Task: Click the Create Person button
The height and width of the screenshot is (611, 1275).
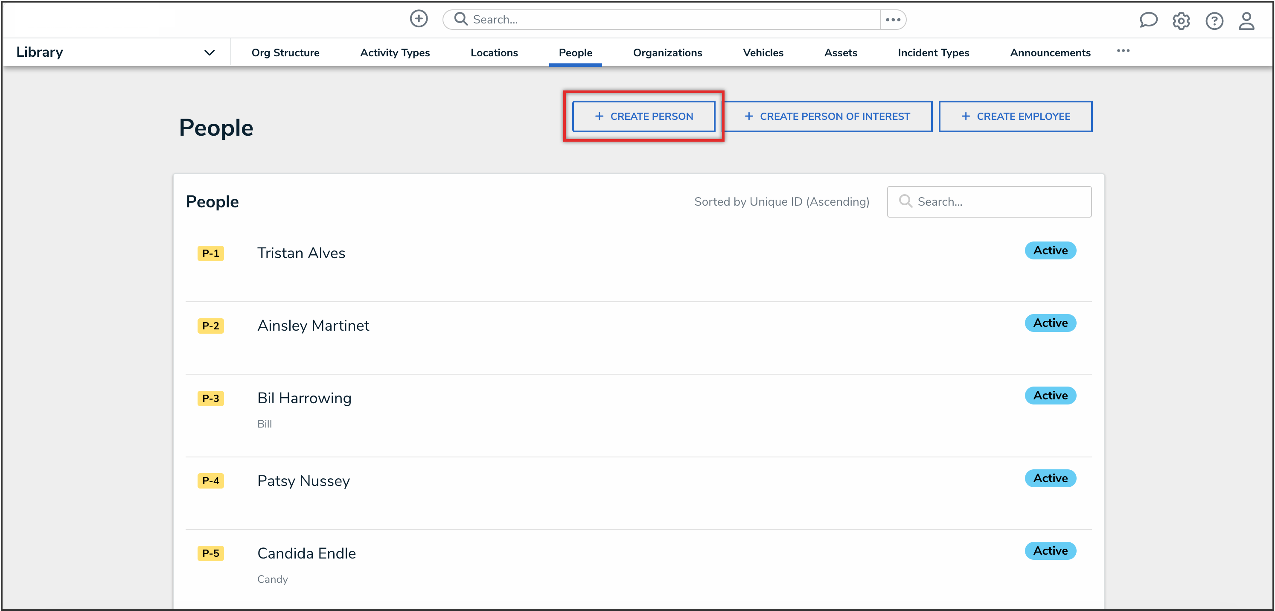Action: [643, 116]
